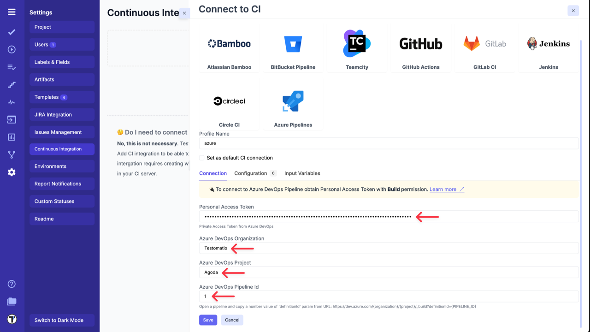The height and width of the screenshot is (332, 590).
Task: Open the Input Variables tab
Action: pos(302,173)
